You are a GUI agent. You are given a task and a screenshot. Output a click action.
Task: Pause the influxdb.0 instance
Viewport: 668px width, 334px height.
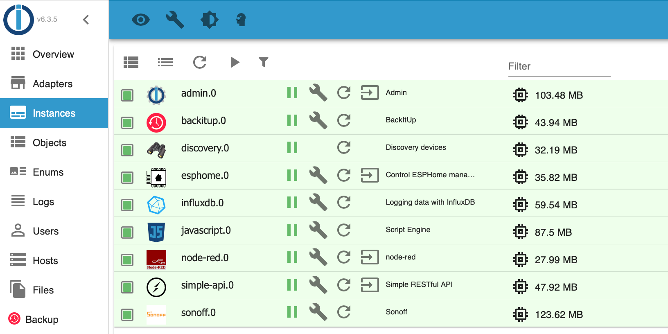pos(292,202)
